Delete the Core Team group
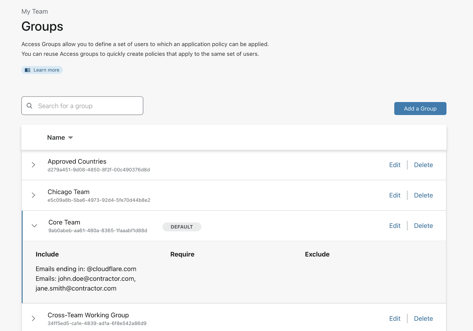The height and width of the screenshot is (331, 473). click(x=423, y=226)
